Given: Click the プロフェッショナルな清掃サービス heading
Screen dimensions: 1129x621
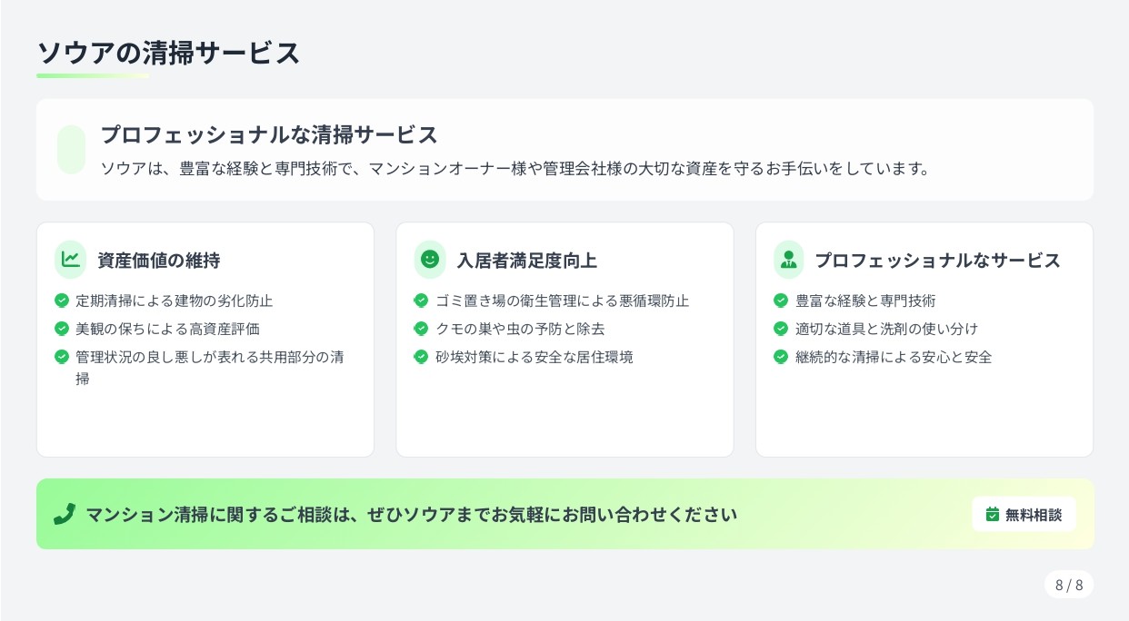Looking at the screenshot, I should pos(269,135).
